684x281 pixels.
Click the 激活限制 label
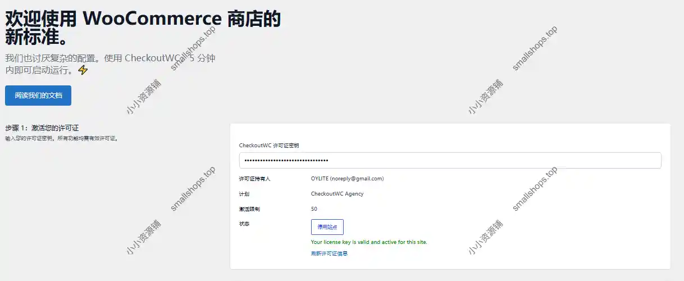(249, 209)
